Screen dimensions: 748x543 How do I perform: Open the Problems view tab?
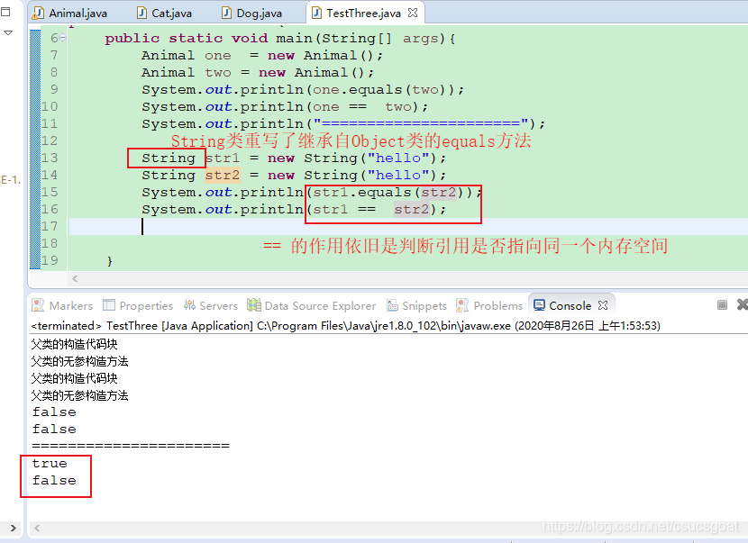pos(489,305)
